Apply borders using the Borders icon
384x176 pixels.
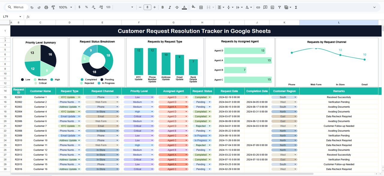(x=201, y=7)
